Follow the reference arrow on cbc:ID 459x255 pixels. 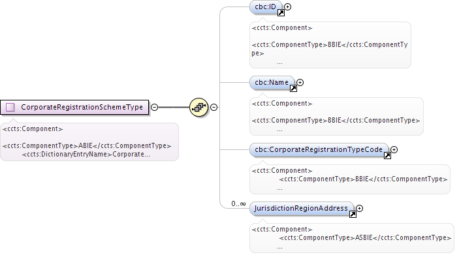tap(281, 12)
